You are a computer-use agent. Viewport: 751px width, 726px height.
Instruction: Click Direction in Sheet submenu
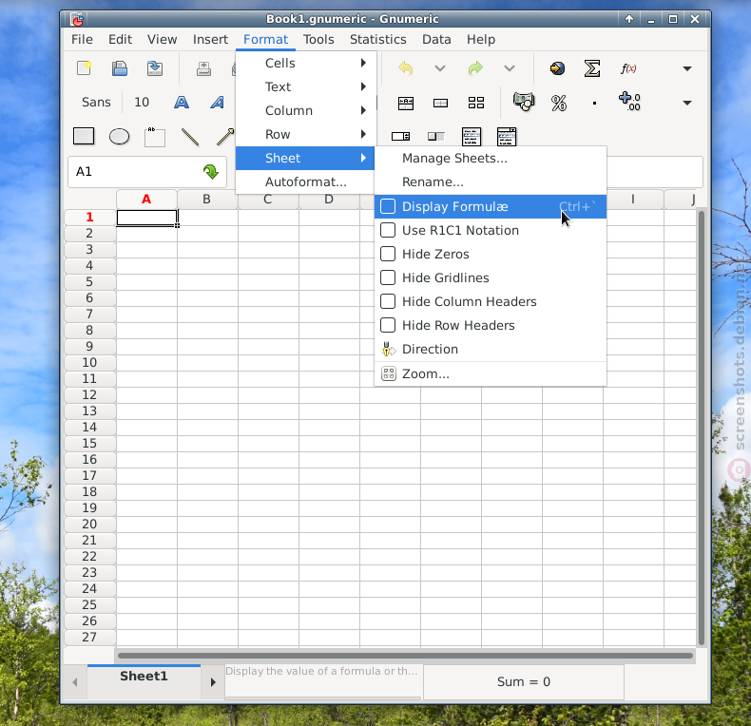coord(491,349)
